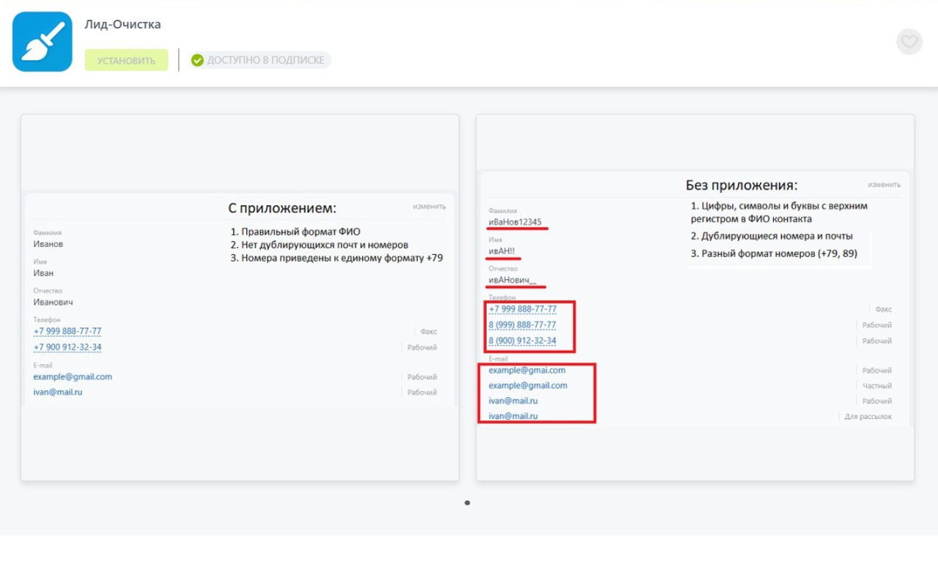The height and width of the screenshot is (578, 938).
Task: Open the Без приложения screenshot
Action: [695, 297]
